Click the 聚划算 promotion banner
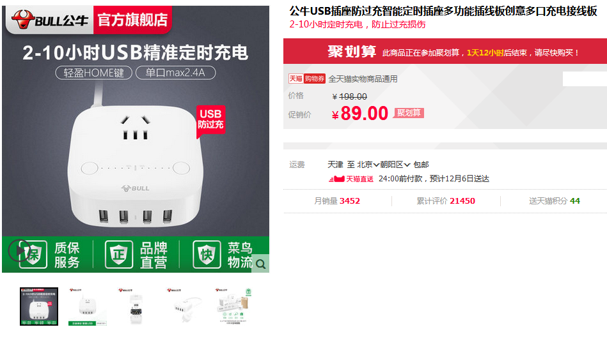The width and height of the screenshot is (607, 341). (x=445, y=52)
